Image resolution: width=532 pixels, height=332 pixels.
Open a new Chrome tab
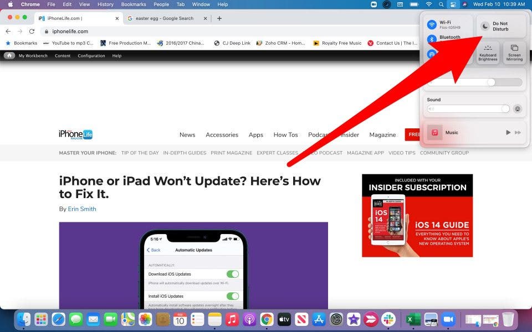[x=219, y=18]
